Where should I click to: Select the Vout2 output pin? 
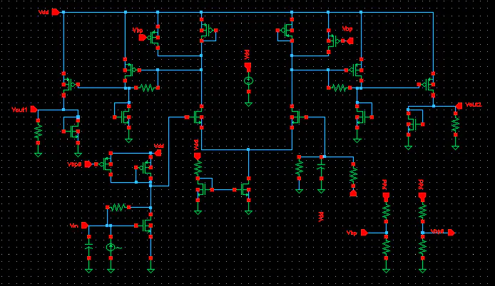click(459, 106)
